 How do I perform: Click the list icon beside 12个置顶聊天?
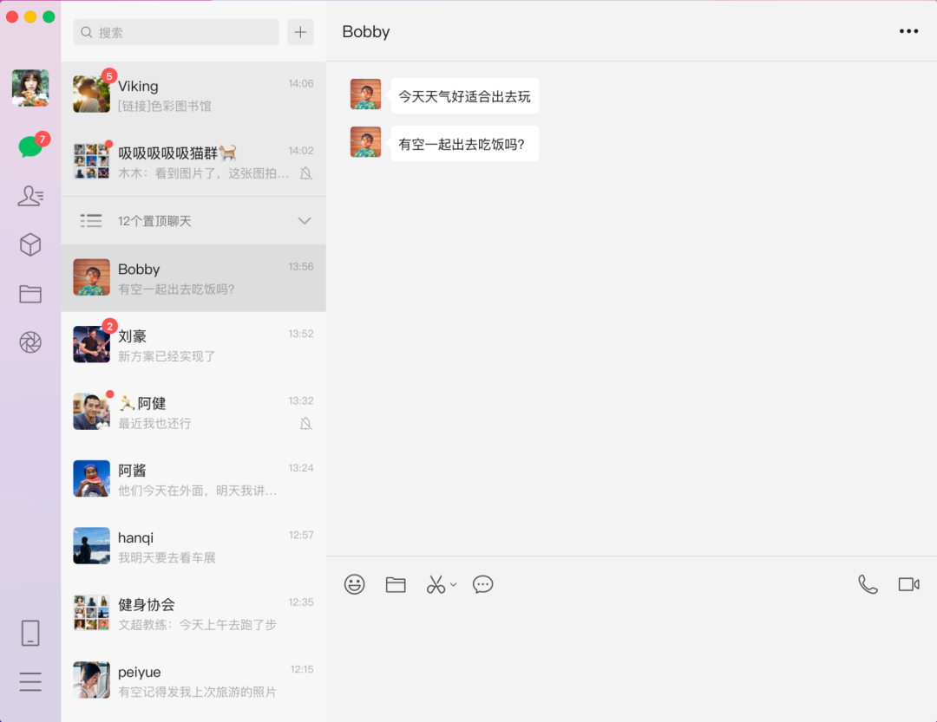pyautogui.click(x=91, y=221)
